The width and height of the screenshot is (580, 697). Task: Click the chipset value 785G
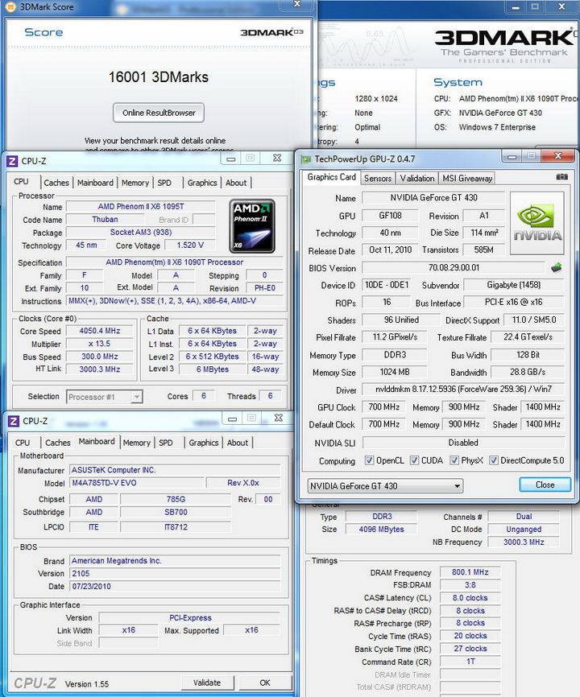[176, 499]
